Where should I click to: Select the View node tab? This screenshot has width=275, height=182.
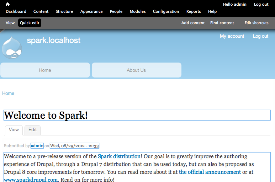(x=14, y=130)
